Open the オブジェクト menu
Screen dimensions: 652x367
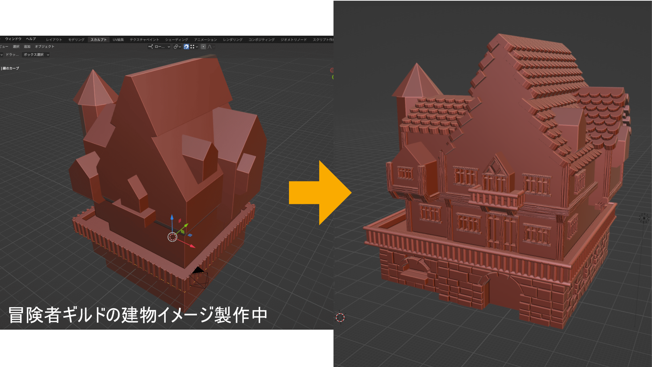[x=44, y=47]
